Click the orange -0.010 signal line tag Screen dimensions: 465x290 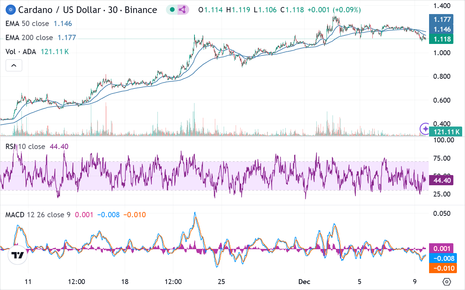(x=443, y=269)
